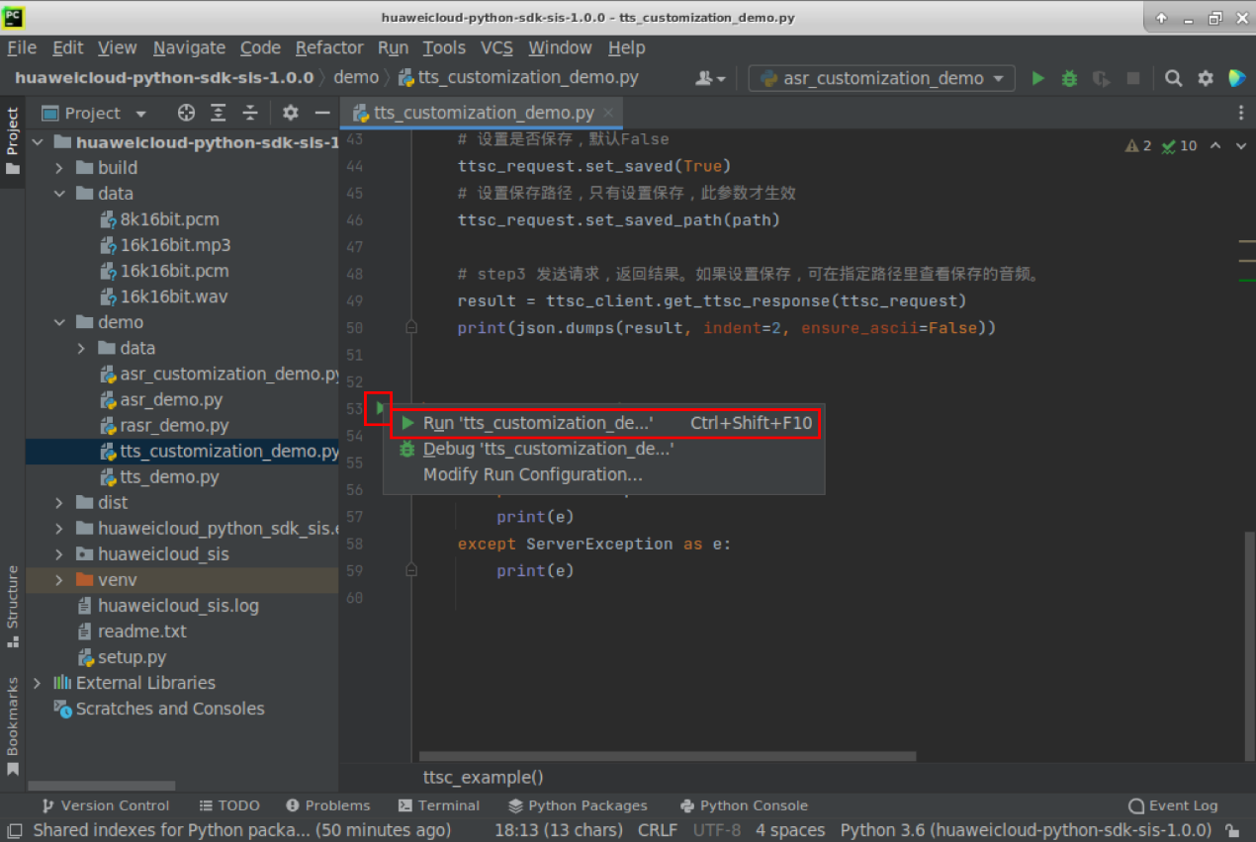Open Search Everywhere magnifier icon
The image size is (1256, 842).
(1173, 78)
